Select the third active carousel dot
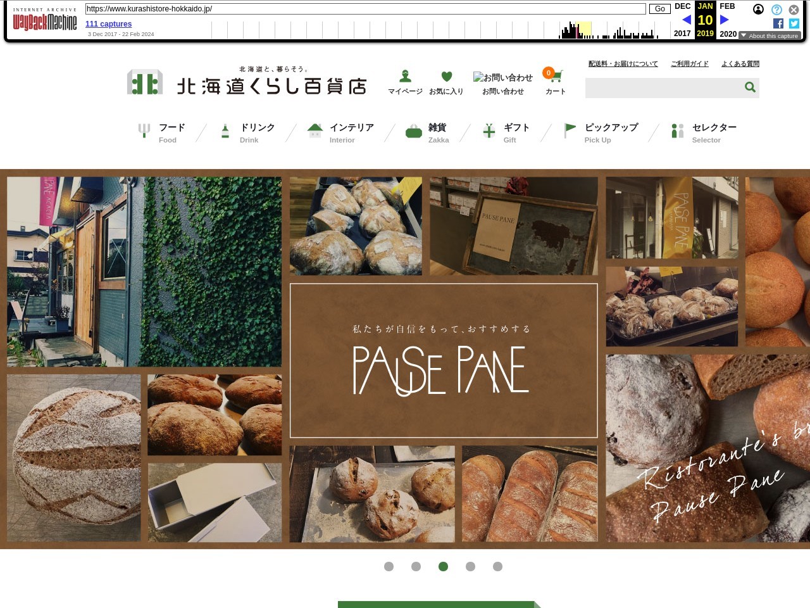810x608 pixels. click(x=444, y=566)
